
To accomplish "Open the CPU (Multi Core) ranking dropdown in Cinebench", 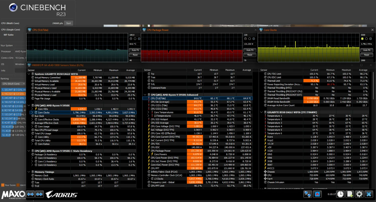I will coord(14,84).
